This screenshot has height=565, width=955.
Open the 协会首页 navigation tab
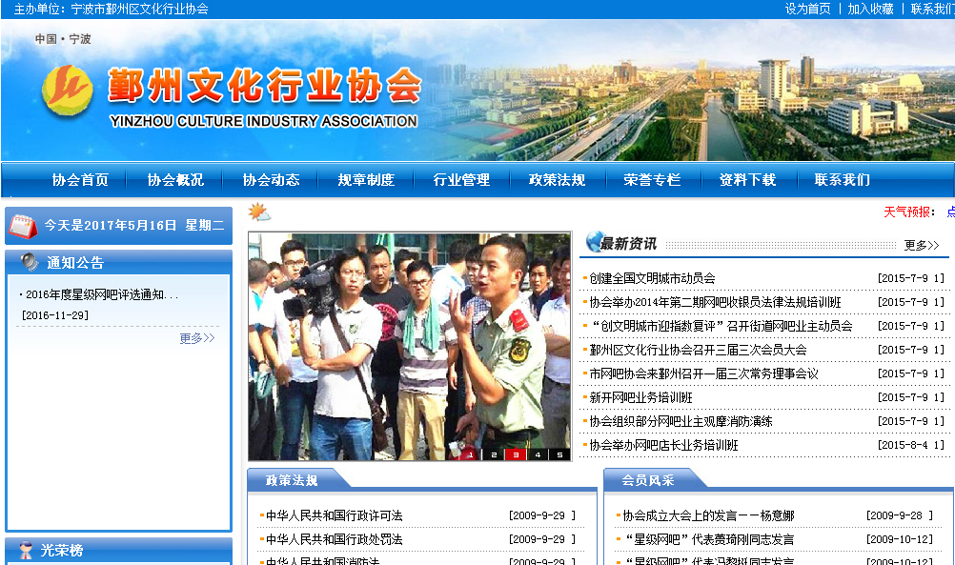[x=80, y=180]
